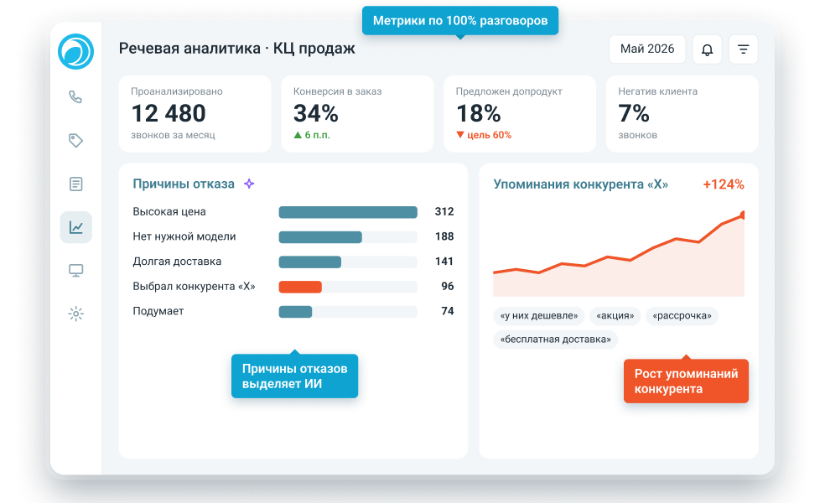Select the «рассрочка» tag

pyautogui.click(x=682, y=316)
